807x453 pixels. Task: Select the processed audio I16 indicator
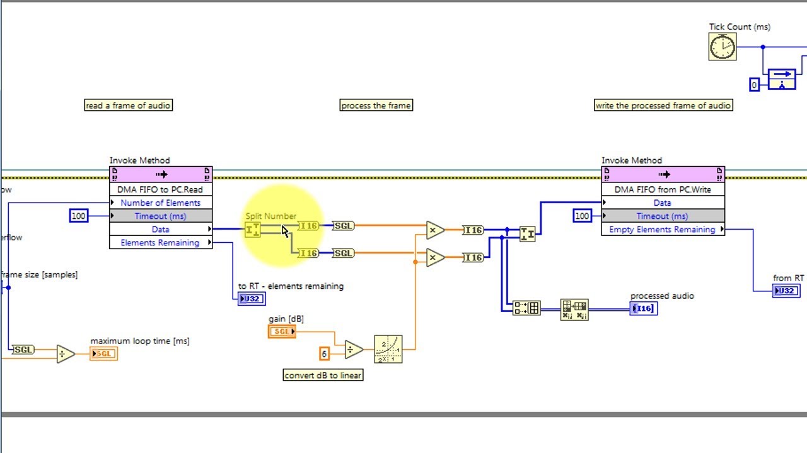(x=643, y=308)
